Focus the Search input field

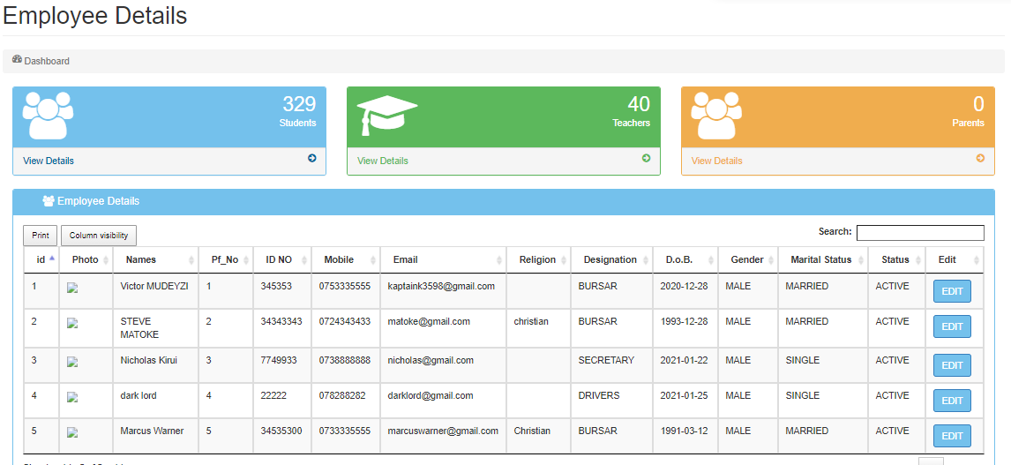pos(920,233)
